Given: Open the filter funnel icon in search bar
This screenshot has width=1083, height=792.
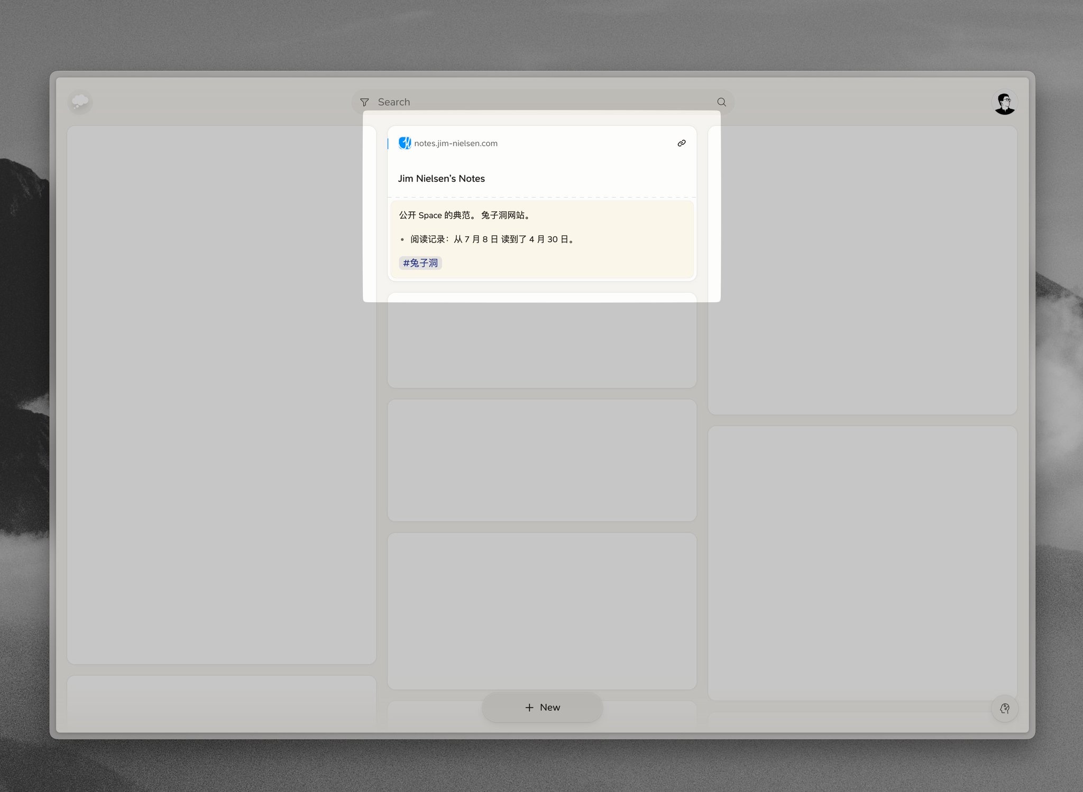Looking at the screenshot, I should click(x=364, y=102).
